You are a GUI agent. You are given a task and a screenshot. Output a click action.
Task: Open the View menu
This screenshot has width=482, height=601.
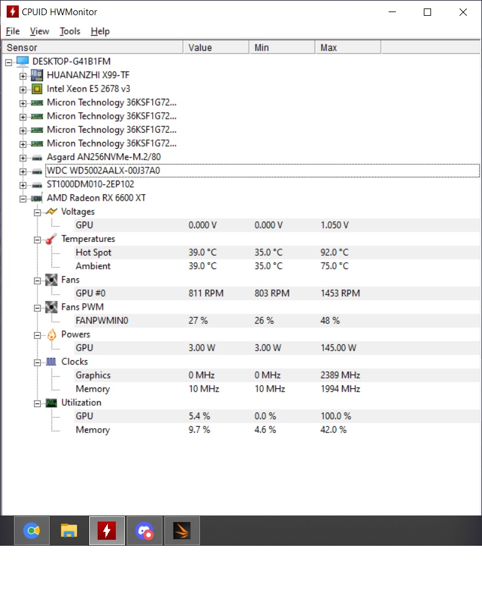39,31
